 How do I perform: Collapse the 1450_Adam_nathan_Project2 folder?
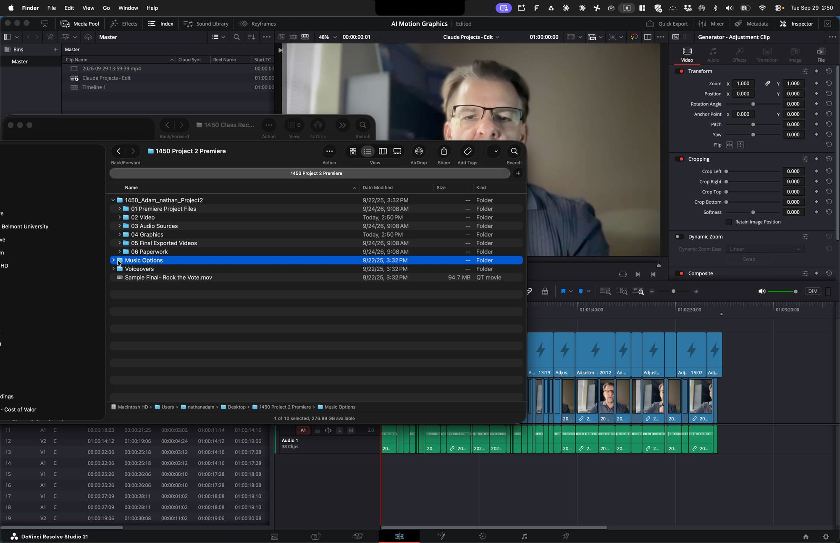[113, 200]
